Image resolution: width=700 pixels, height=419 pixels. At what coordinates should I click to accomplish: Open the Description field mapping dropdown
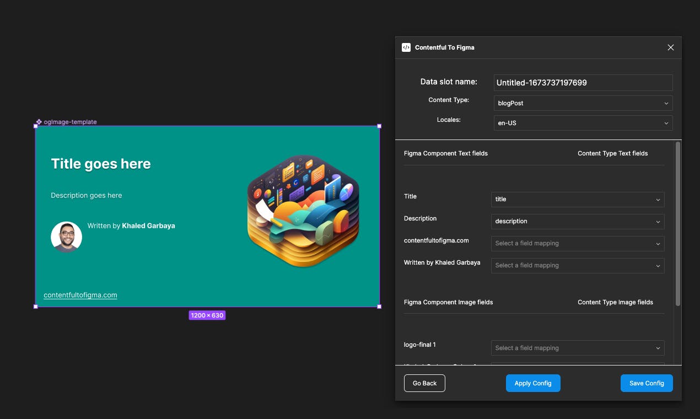pyautogui.click(x=578, y=221)
